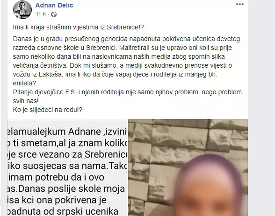The width and height of the screenshot is (275, 216).
Task: Open the message screenshot image
Action: tap(67, 167)
